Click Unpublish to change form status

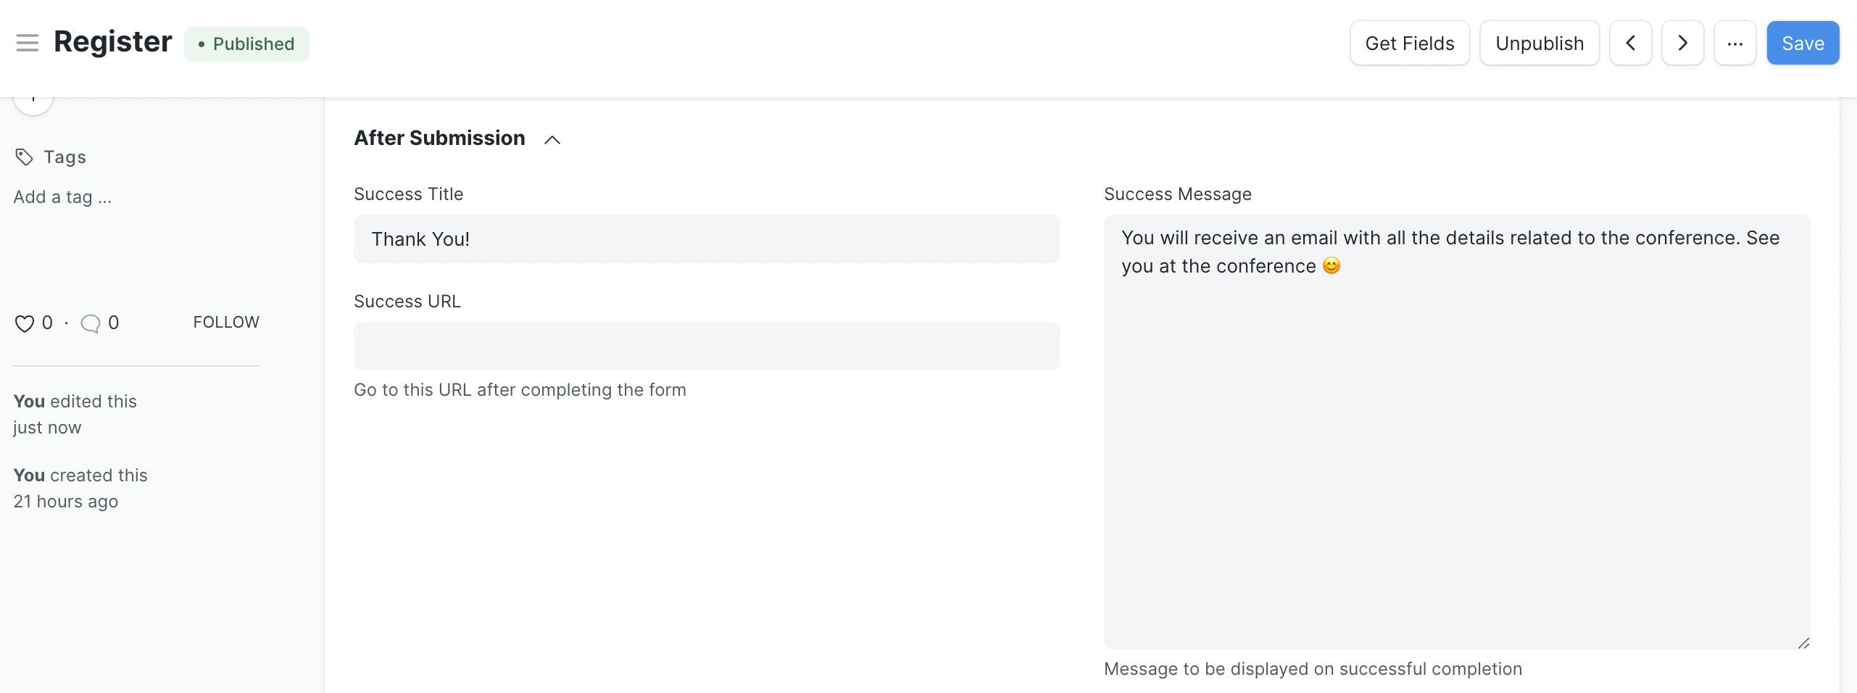(1539, 43)
